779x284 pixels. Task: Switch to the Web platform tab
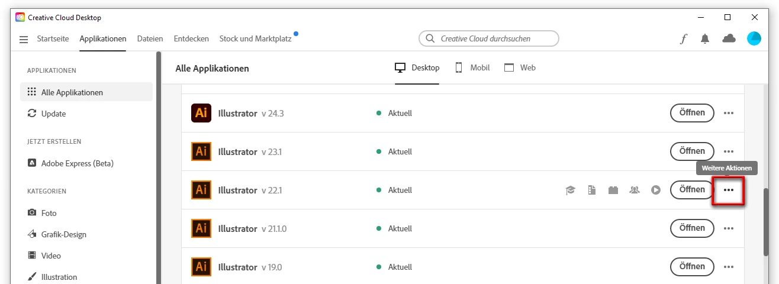click(520, 67)
